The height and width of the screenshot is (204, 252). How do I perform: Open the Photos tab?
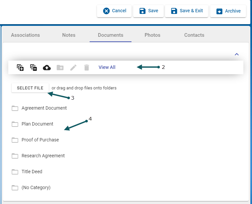[152, 35]
